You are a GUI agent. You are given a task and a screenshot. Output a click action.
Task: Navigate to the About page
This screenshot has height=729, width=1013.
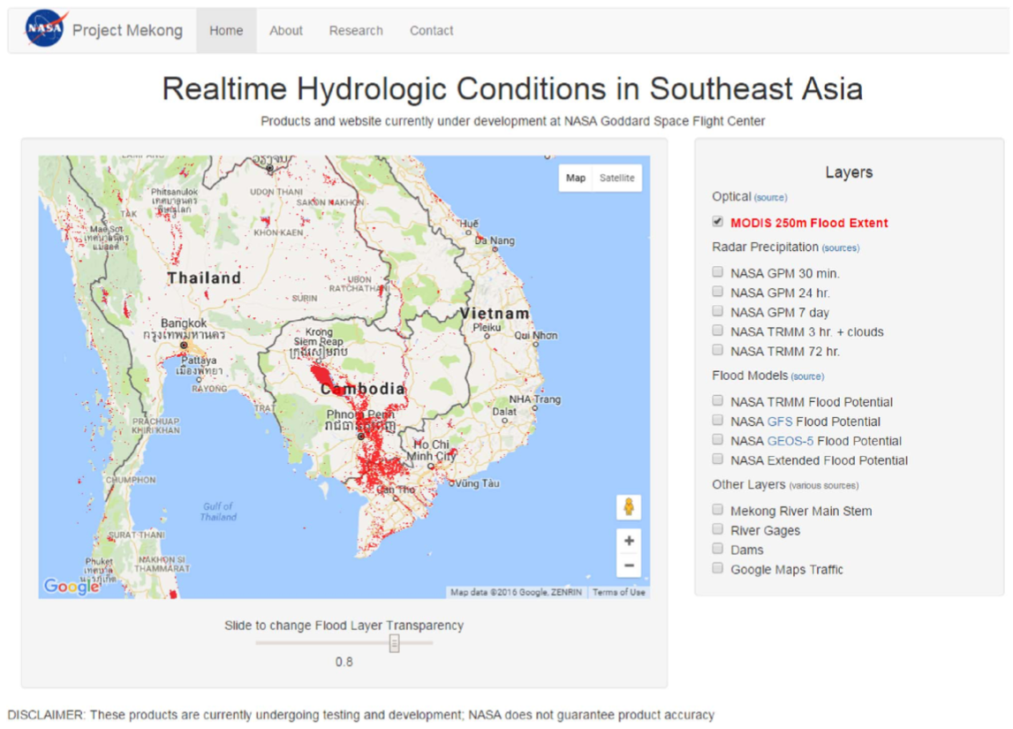285,30
